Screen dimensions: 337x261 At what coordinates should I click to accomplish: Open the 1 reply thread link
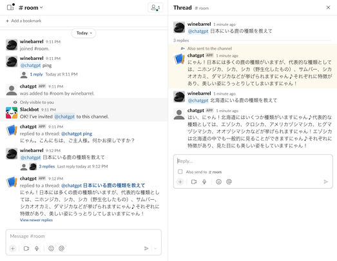click(36, 74)
